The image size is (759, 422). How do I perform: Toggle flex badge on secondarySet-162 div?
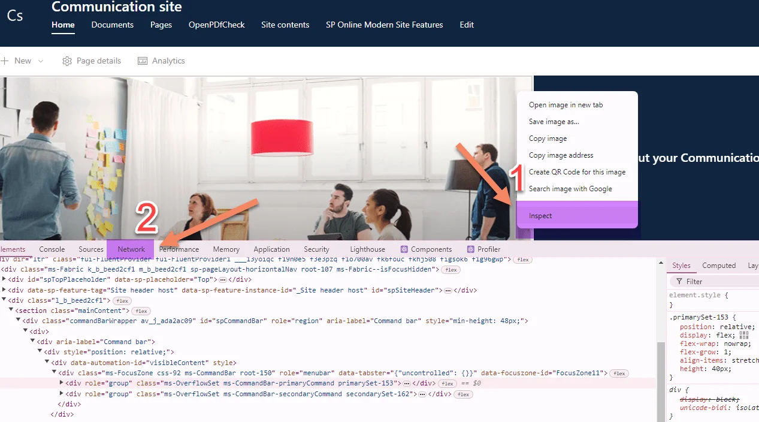coord(462,394)
